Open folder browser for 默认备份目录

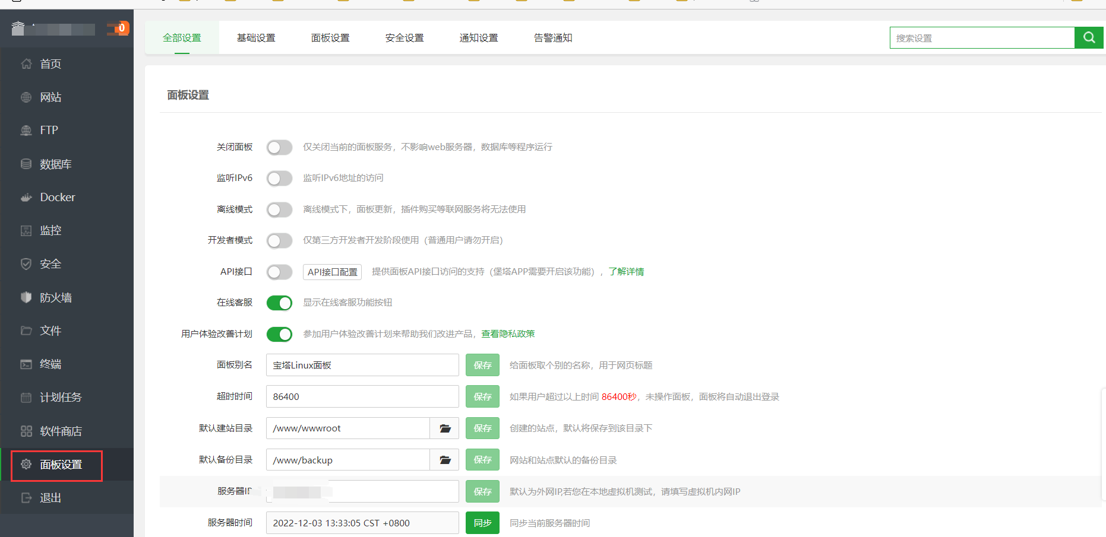[445, 460]
